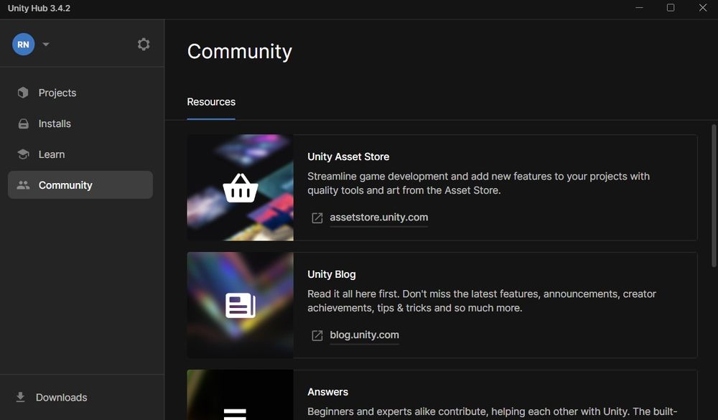Select the Community people icon
Viewport: 718px width, 420px height.
click(22, 185)
